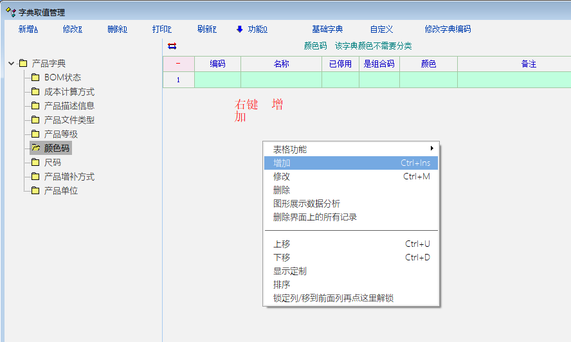Click the 产品文件类型 folder icon

[35, 120]
